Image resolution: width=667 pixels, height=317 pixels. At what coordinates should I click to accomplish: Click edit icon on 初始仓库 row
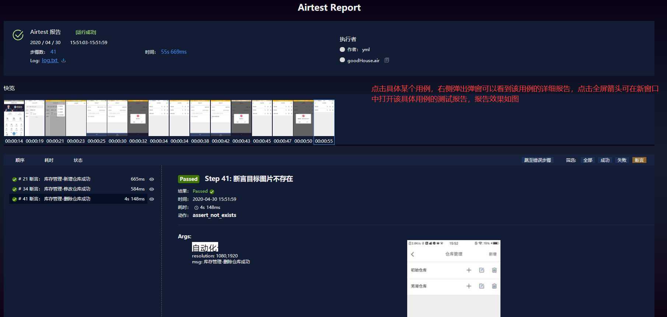coord(482,270)
